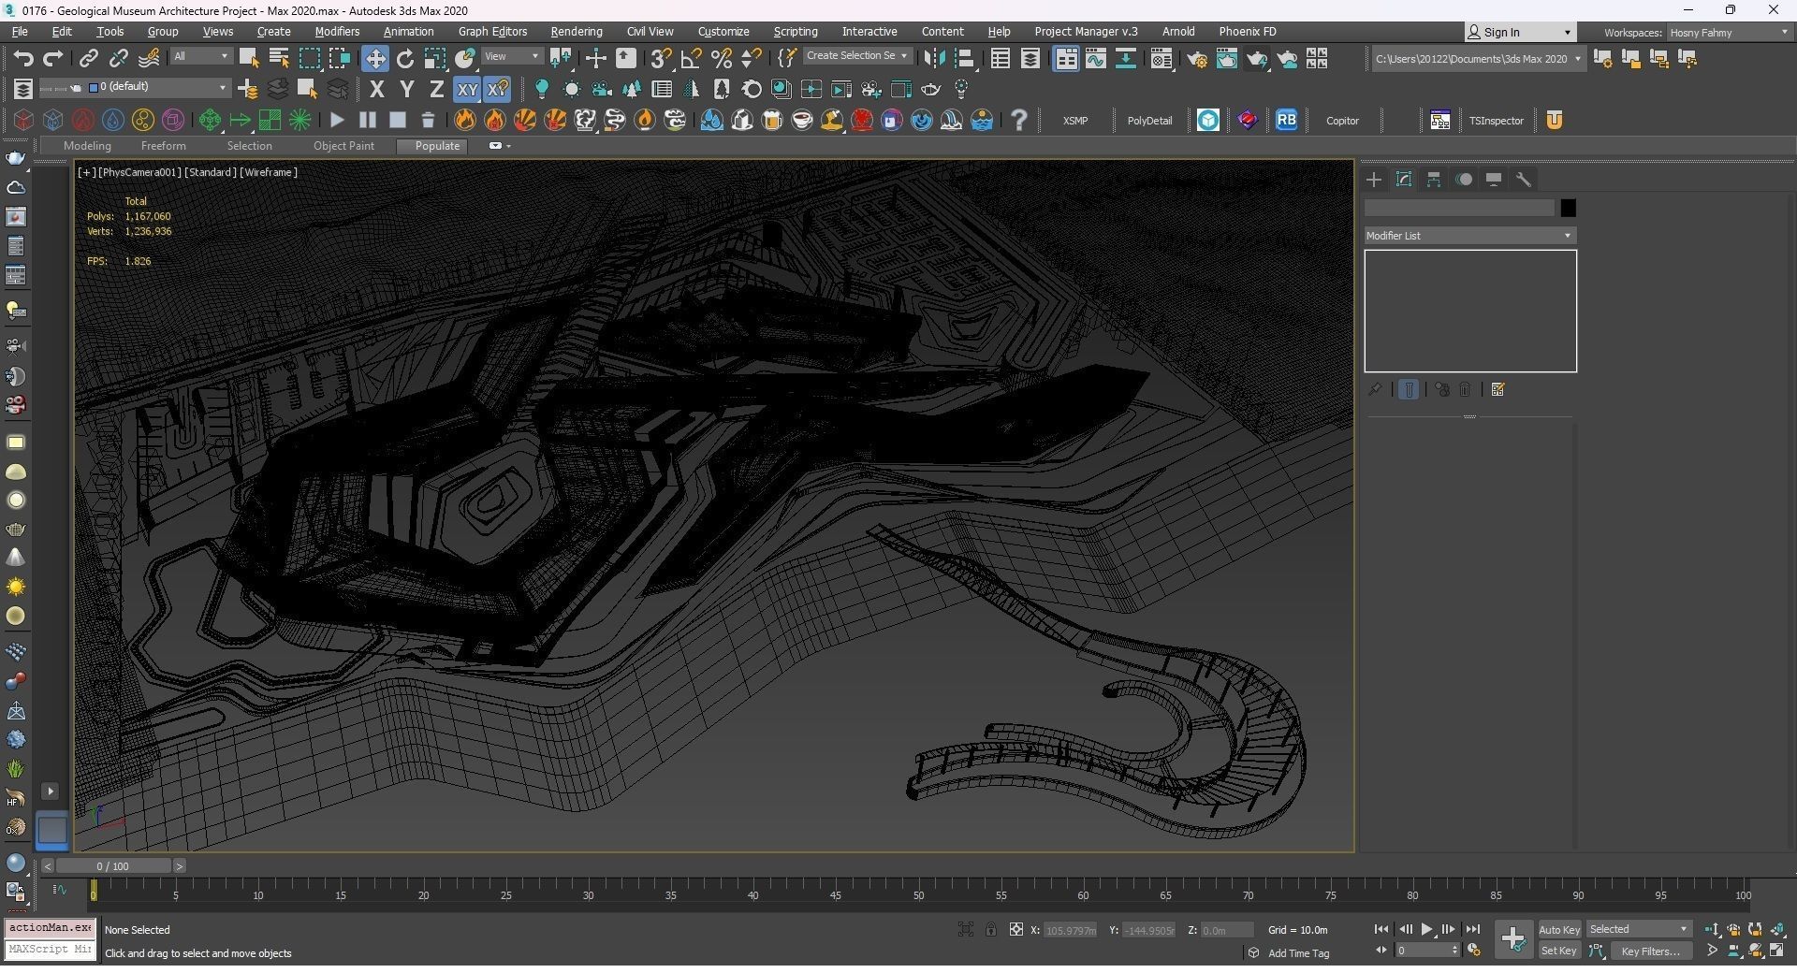
Task: Click the XSMP toolbar button
Action: [x=1075, y=121]
